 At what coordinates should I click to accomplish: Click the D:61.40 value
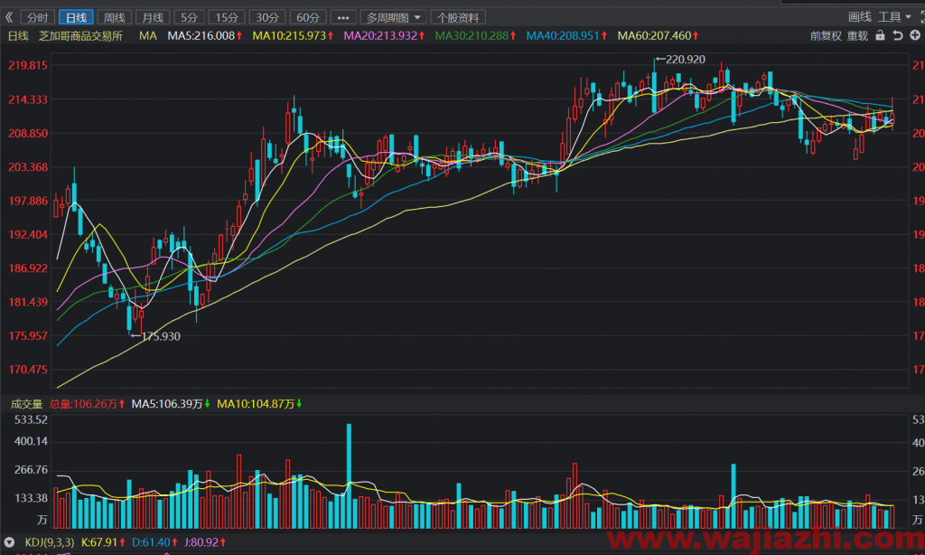tap(154, 542)
